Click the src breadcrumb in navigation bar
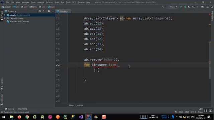Screen dimensions: 214x120 (16, 7)
